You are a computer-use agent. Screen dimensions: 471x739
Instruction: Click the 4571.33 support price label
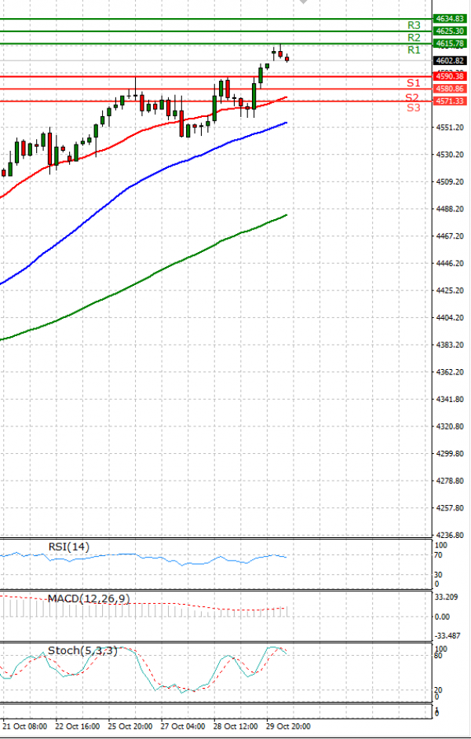[449, 101]
